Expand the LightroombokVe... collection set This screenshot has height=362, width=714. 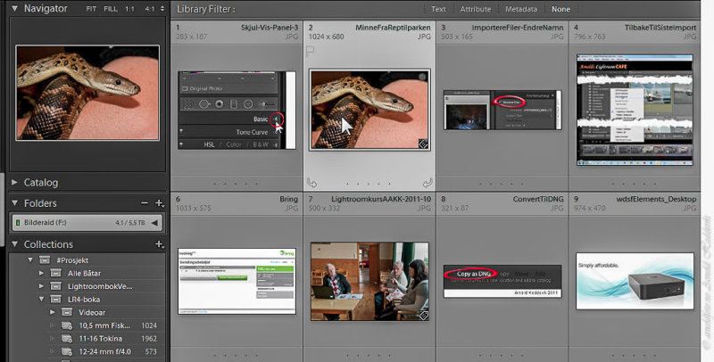(x=41, y=286)
